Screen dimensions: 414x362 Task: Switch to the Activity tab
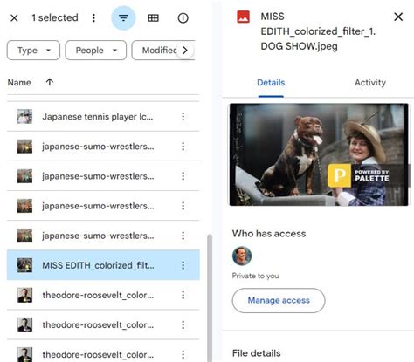pyautogui.click(x=370, y=83)
